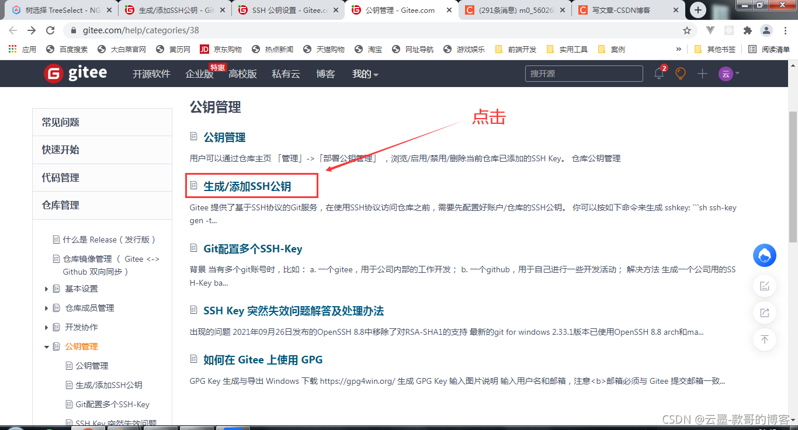Open the user avatar menu

tap(728, 74)
